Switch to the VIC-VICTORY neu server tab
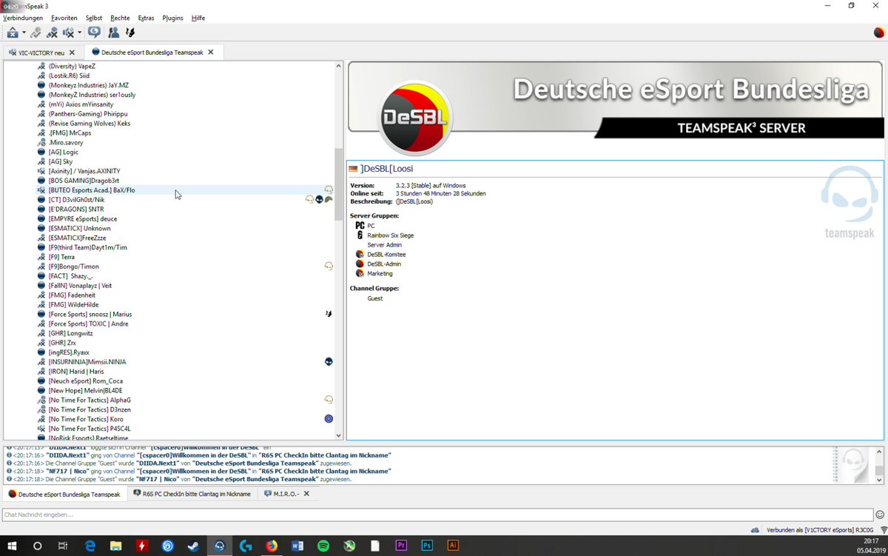888x556 pixels. (x=41, y=53)
